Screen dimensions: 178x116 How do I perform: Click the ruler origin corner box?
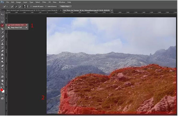point(7,13)
